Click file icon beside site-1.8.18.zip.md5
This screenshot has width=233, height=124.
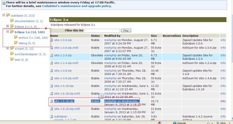tap(52, 109)
